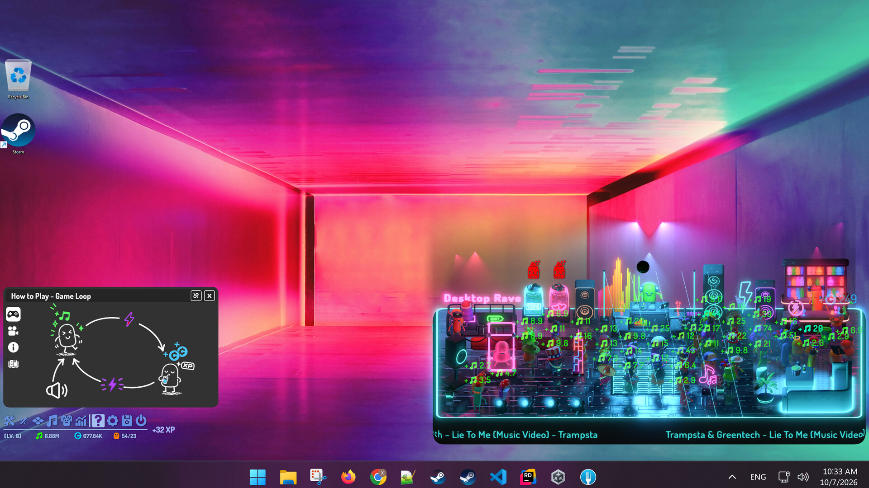Image resolution: width=869 pixels, height=488 pixels.
Task: Click the scrolling song title ticker
Action: tap(649, 435)
